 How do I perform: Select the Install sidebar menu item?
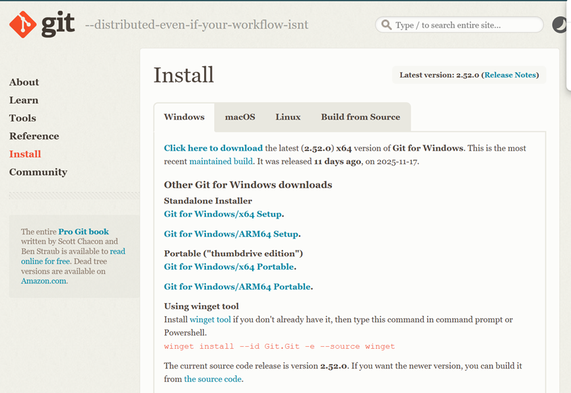[x=25, y=154]
